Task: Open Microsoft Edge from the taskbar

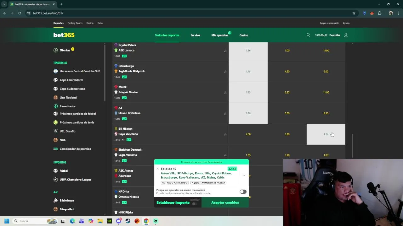Action: point(72,221)
